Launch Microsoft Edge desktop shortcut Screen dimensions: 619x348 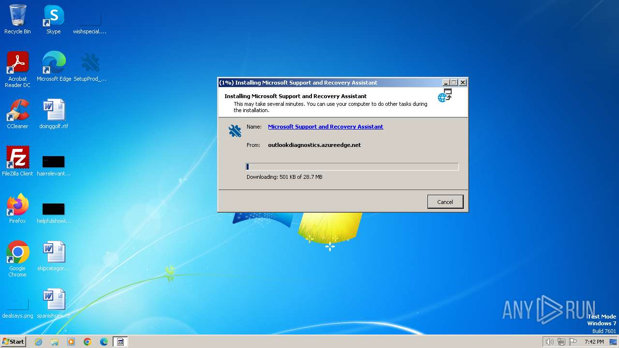(x=54, y=67)
